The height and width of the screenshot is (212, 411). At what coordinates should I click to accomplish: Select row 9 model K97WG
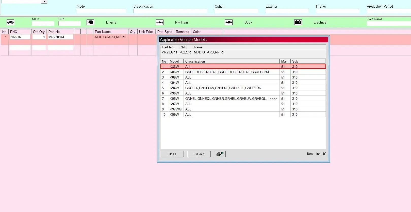tap(175, 109)
